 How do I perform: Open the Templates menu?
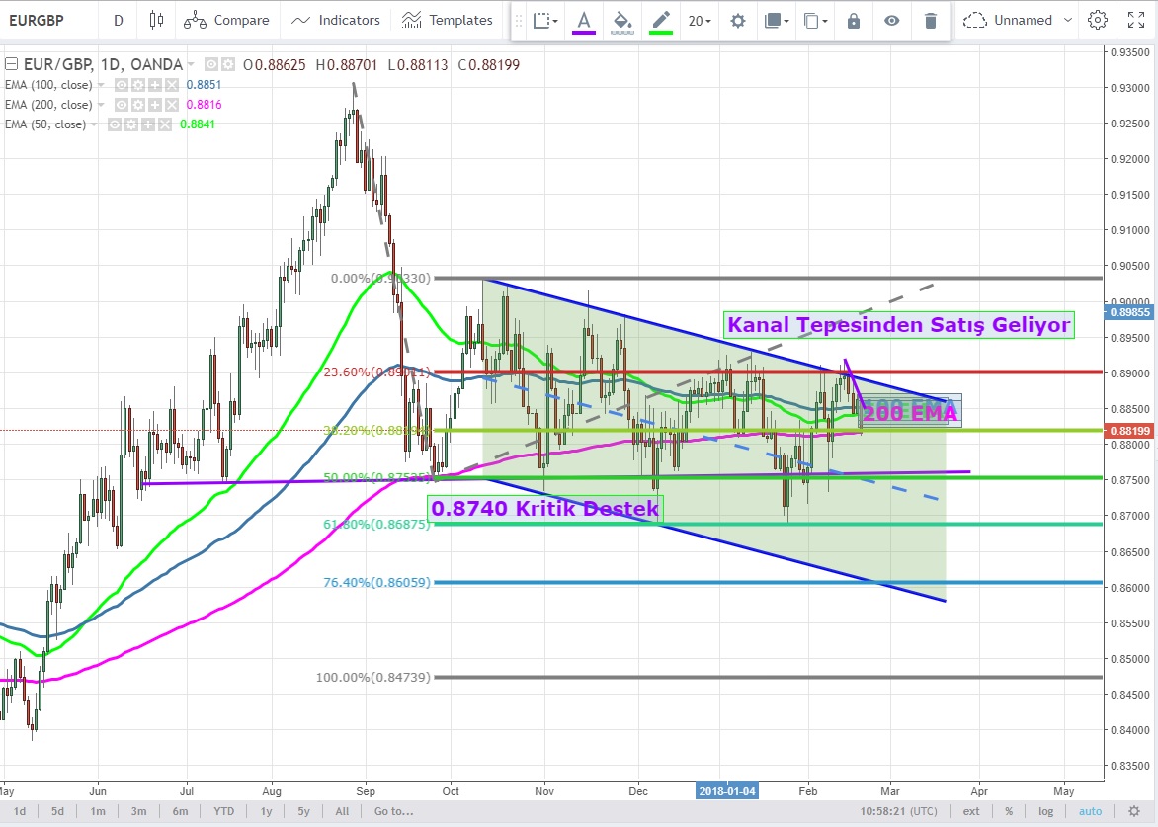[447, 20]
